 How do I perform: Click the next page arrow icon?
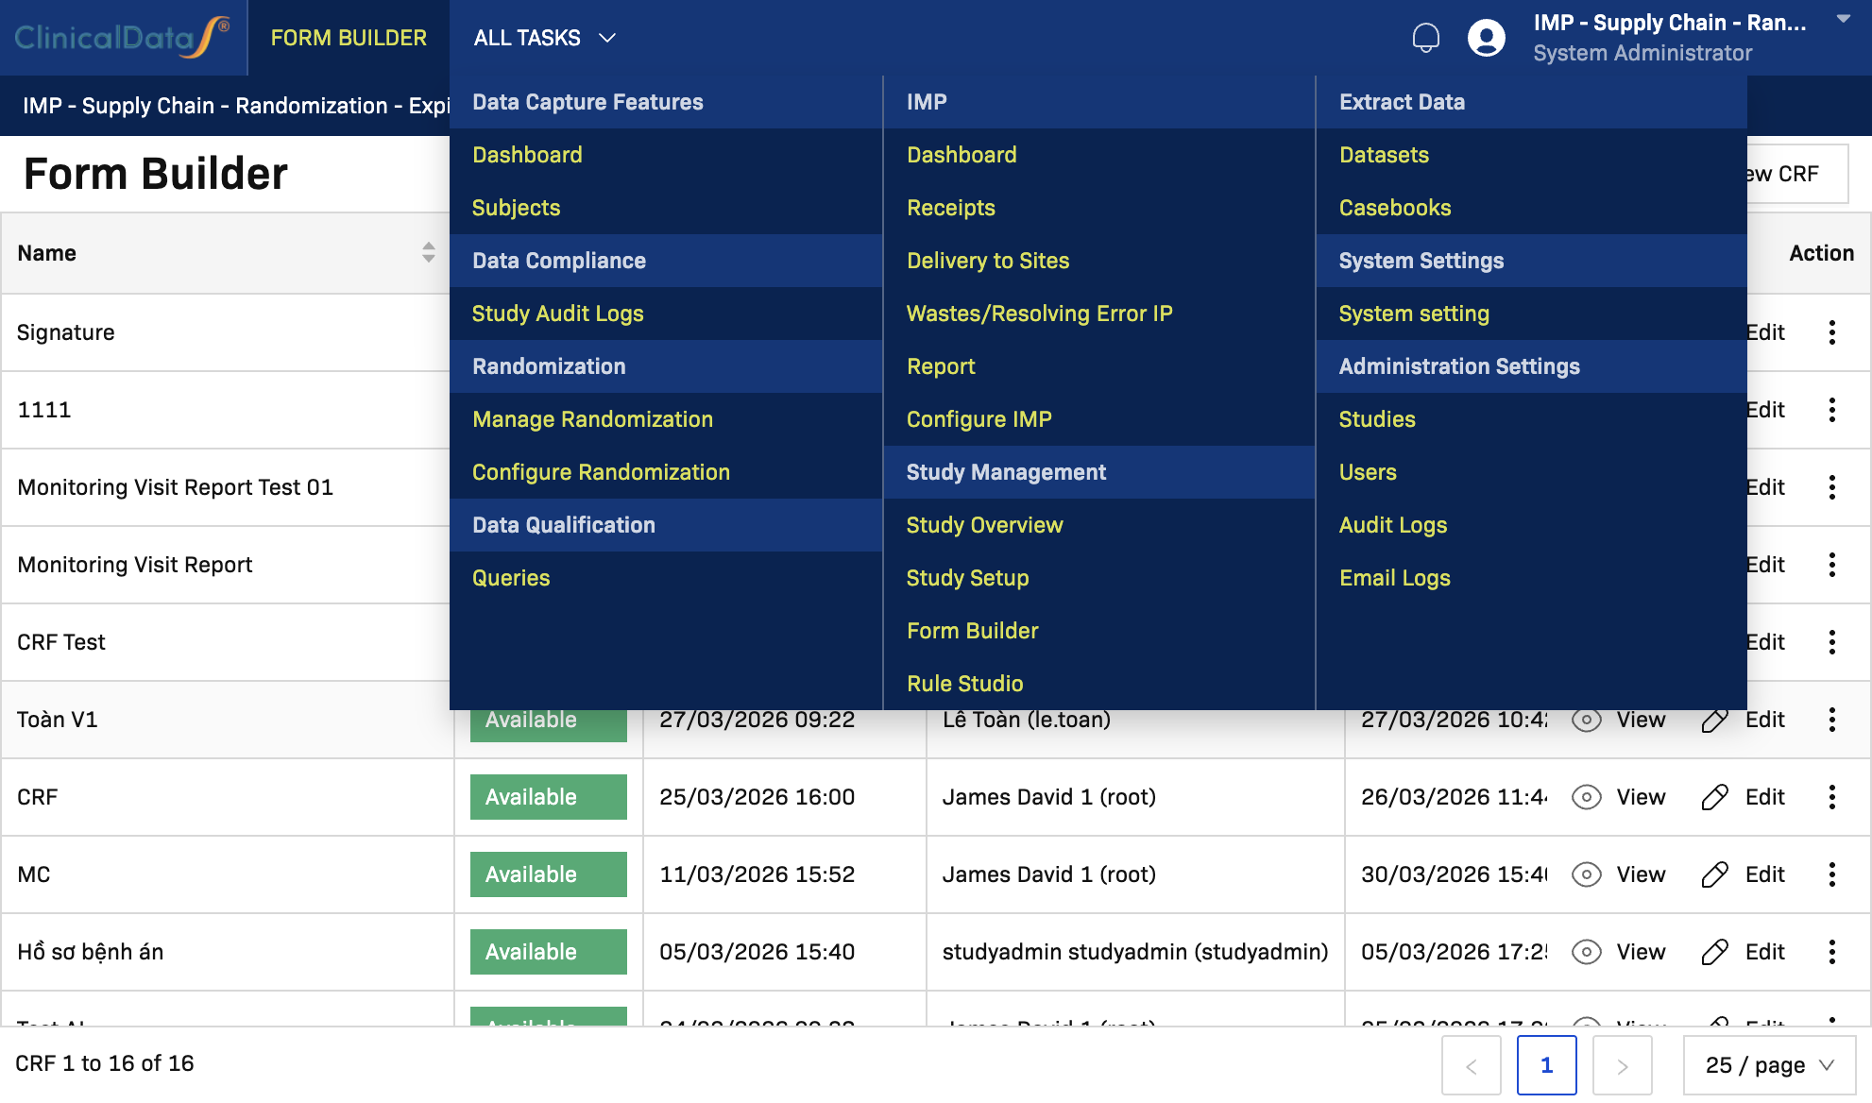(x=1622, y=1065)
